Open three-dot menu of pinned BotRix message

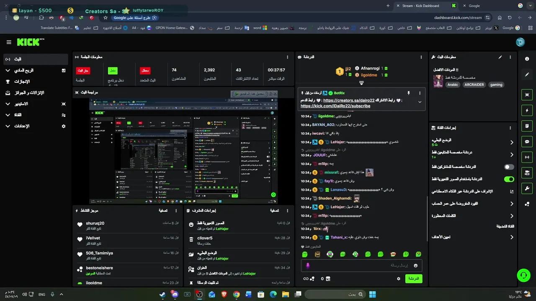(420, 93)
